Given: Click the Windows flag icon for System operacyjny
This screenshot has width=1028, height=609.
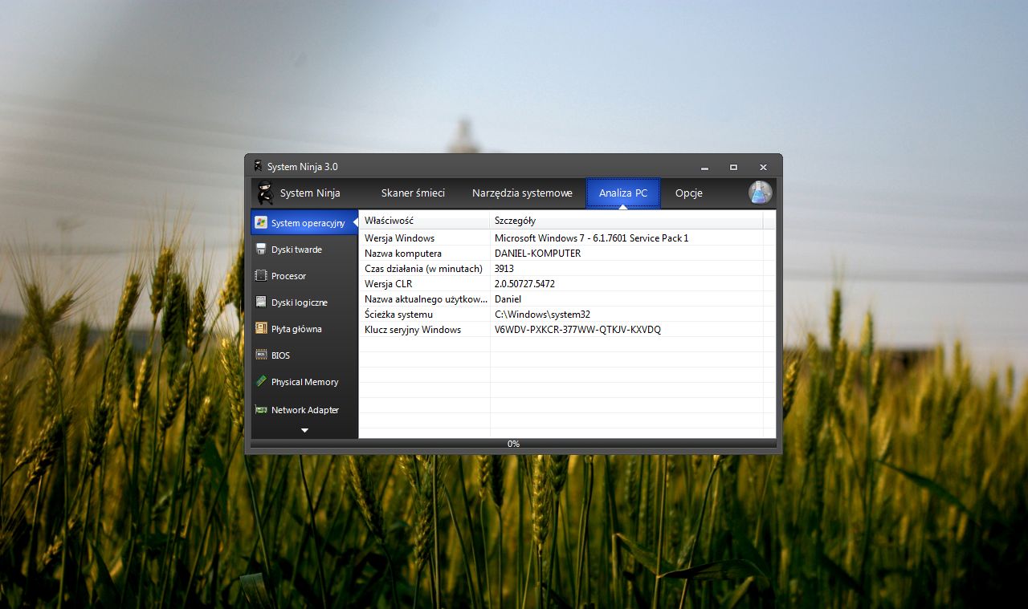Looking at the screenshot, I should click(x=261, y=222).
